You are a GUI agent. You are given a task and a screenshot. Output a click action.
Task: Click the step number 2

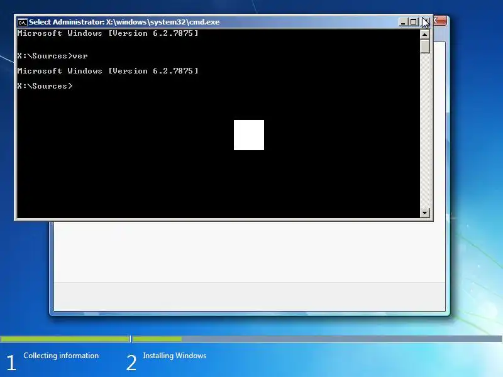click(131, 363)
